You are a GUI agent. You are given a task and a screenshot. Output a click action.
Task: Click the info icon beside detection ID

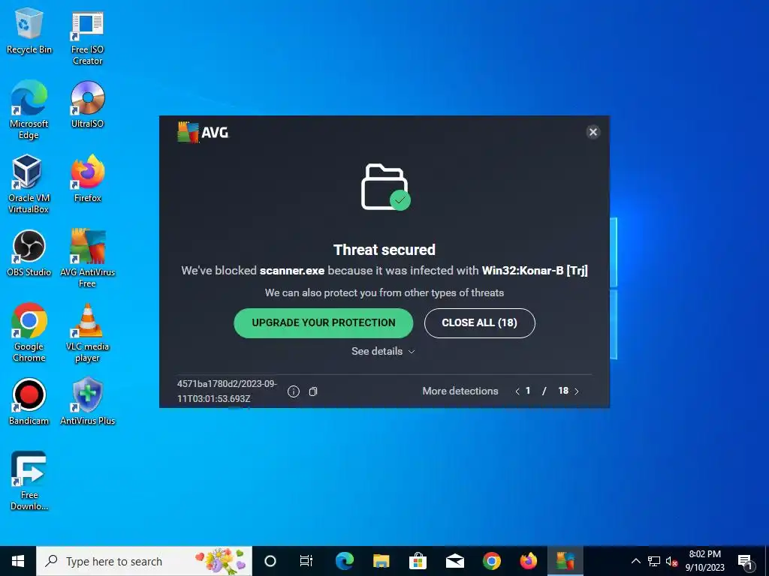click(x=294, y=391)
